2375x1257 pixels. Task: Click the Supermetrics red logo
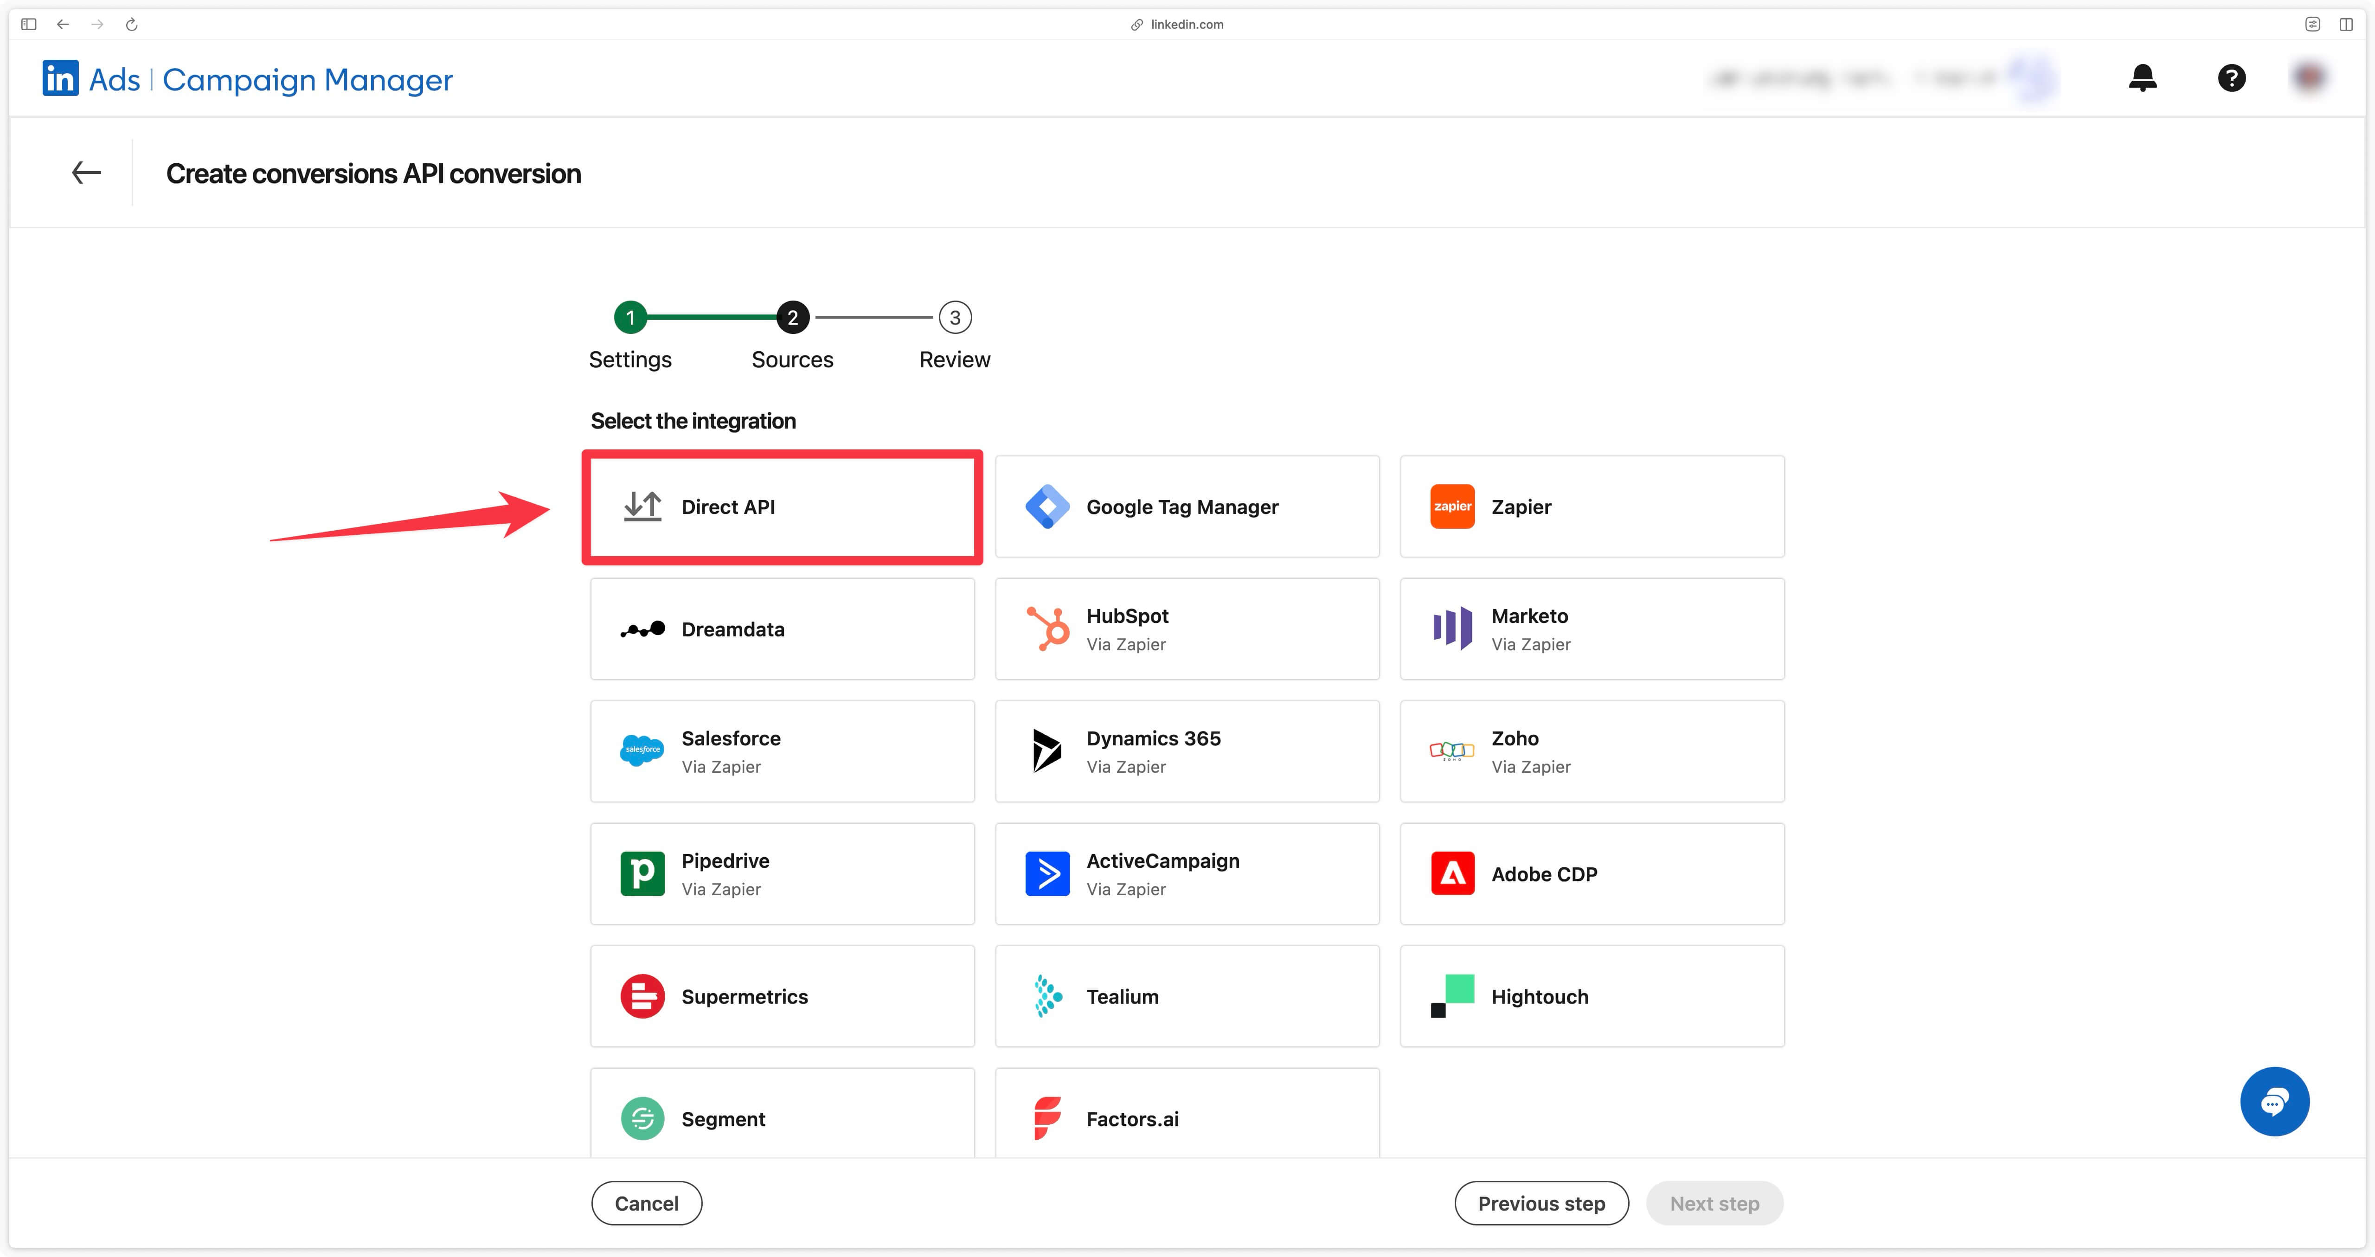tap(642, 996)
